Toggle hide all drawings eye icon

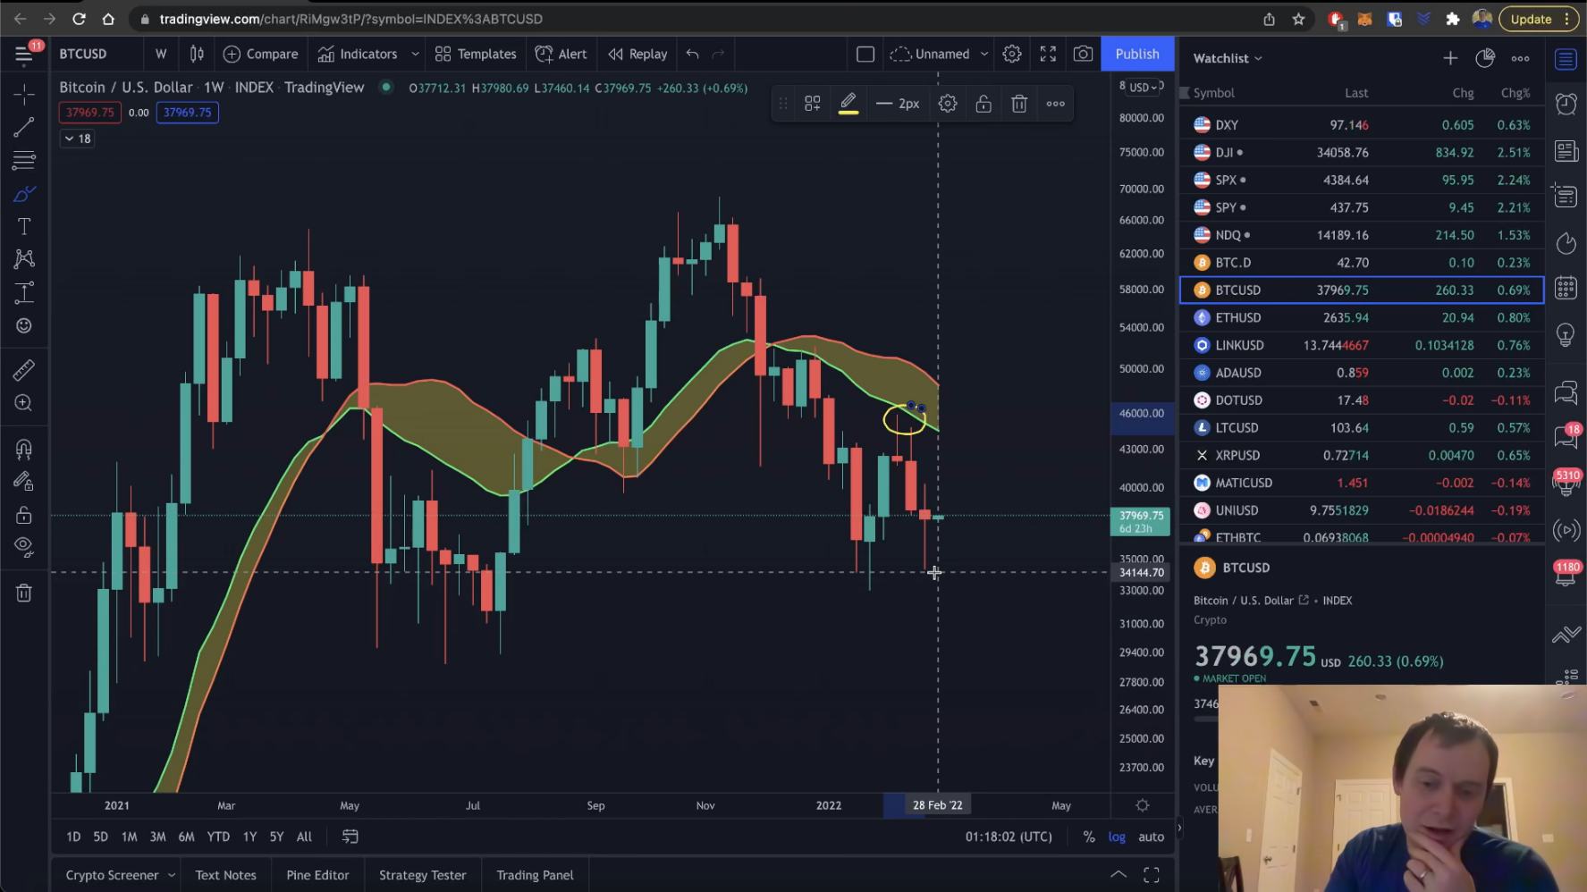point(24,545)
